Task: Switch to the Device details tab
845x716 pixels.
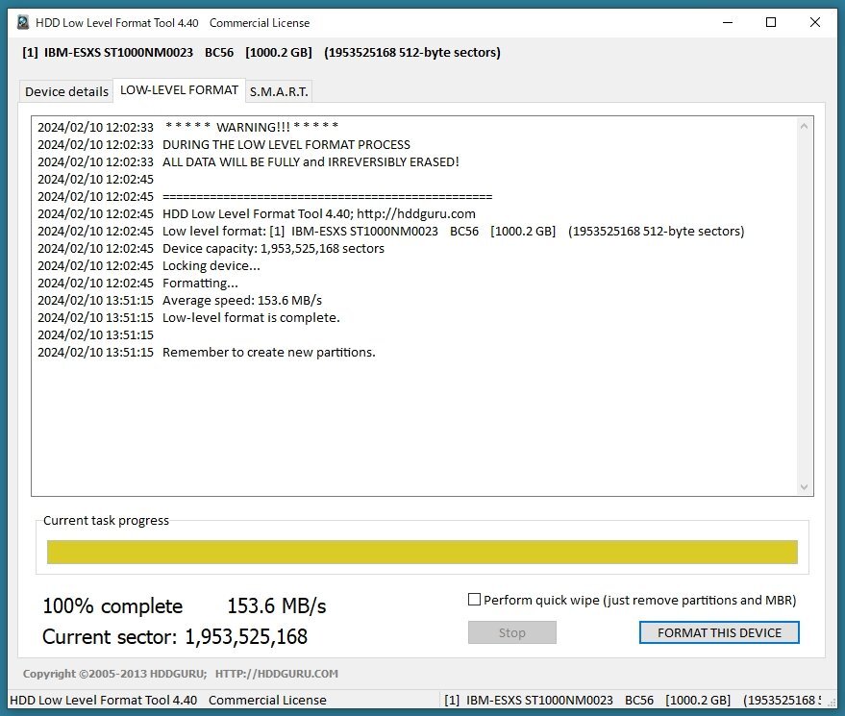Action: tap(66, 91)
